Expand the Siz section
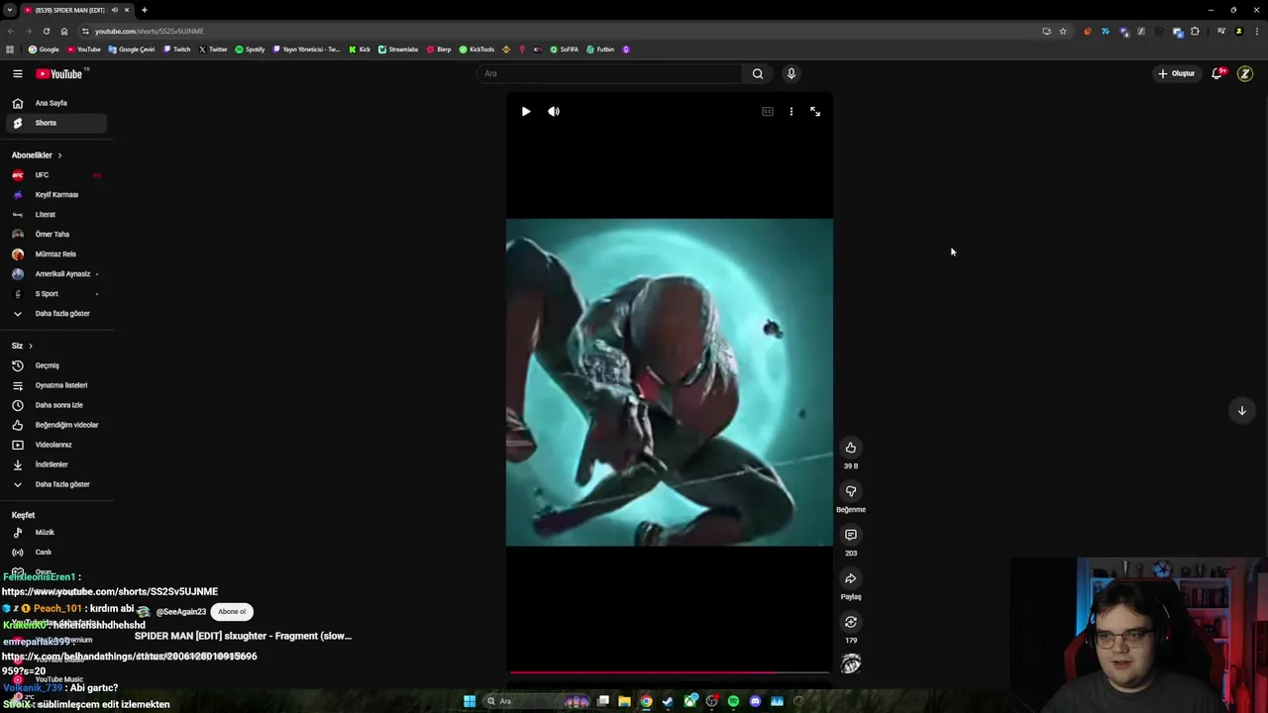The image size is (1268, 713). click(x=22, y=346)
